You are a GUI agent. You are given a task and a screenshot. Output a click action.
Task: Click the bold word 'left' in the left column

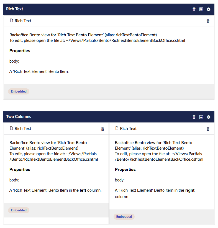(83, 190)
